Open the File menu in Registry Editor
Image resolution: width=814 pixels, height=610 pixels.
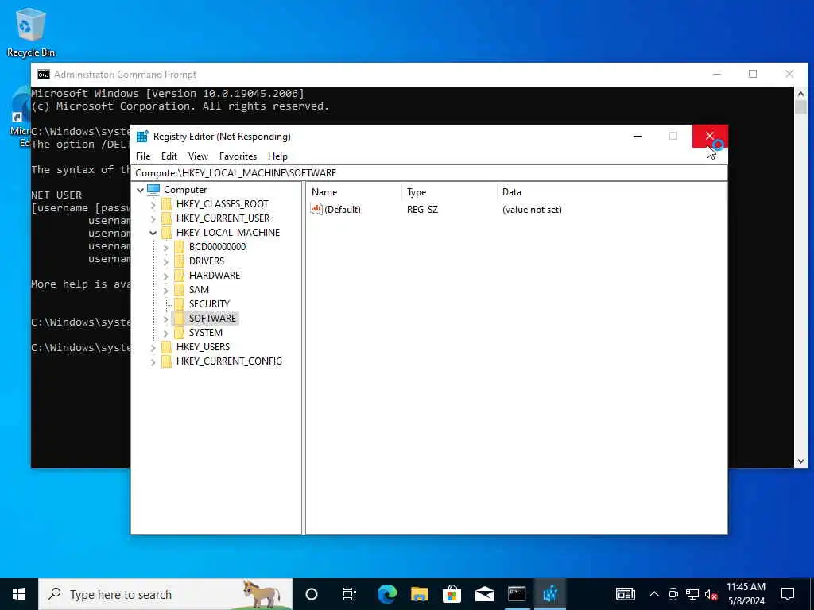coord(143,156)
